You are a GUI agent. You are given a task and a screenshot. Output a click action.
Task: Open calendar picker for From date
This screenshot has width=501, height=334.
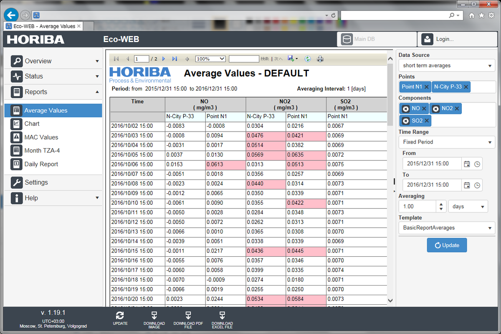(x=467, y=164)
